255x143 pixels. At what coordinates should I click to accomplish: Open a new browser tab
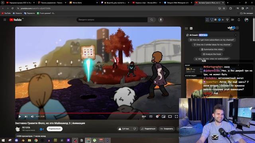click(228, 3)
